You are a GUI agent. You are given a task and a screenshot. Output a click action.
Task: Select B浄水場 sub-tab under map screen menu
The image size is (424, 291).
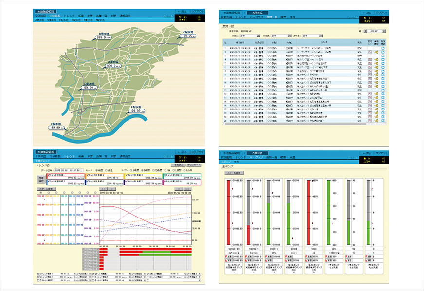click(x=52, y=20)
